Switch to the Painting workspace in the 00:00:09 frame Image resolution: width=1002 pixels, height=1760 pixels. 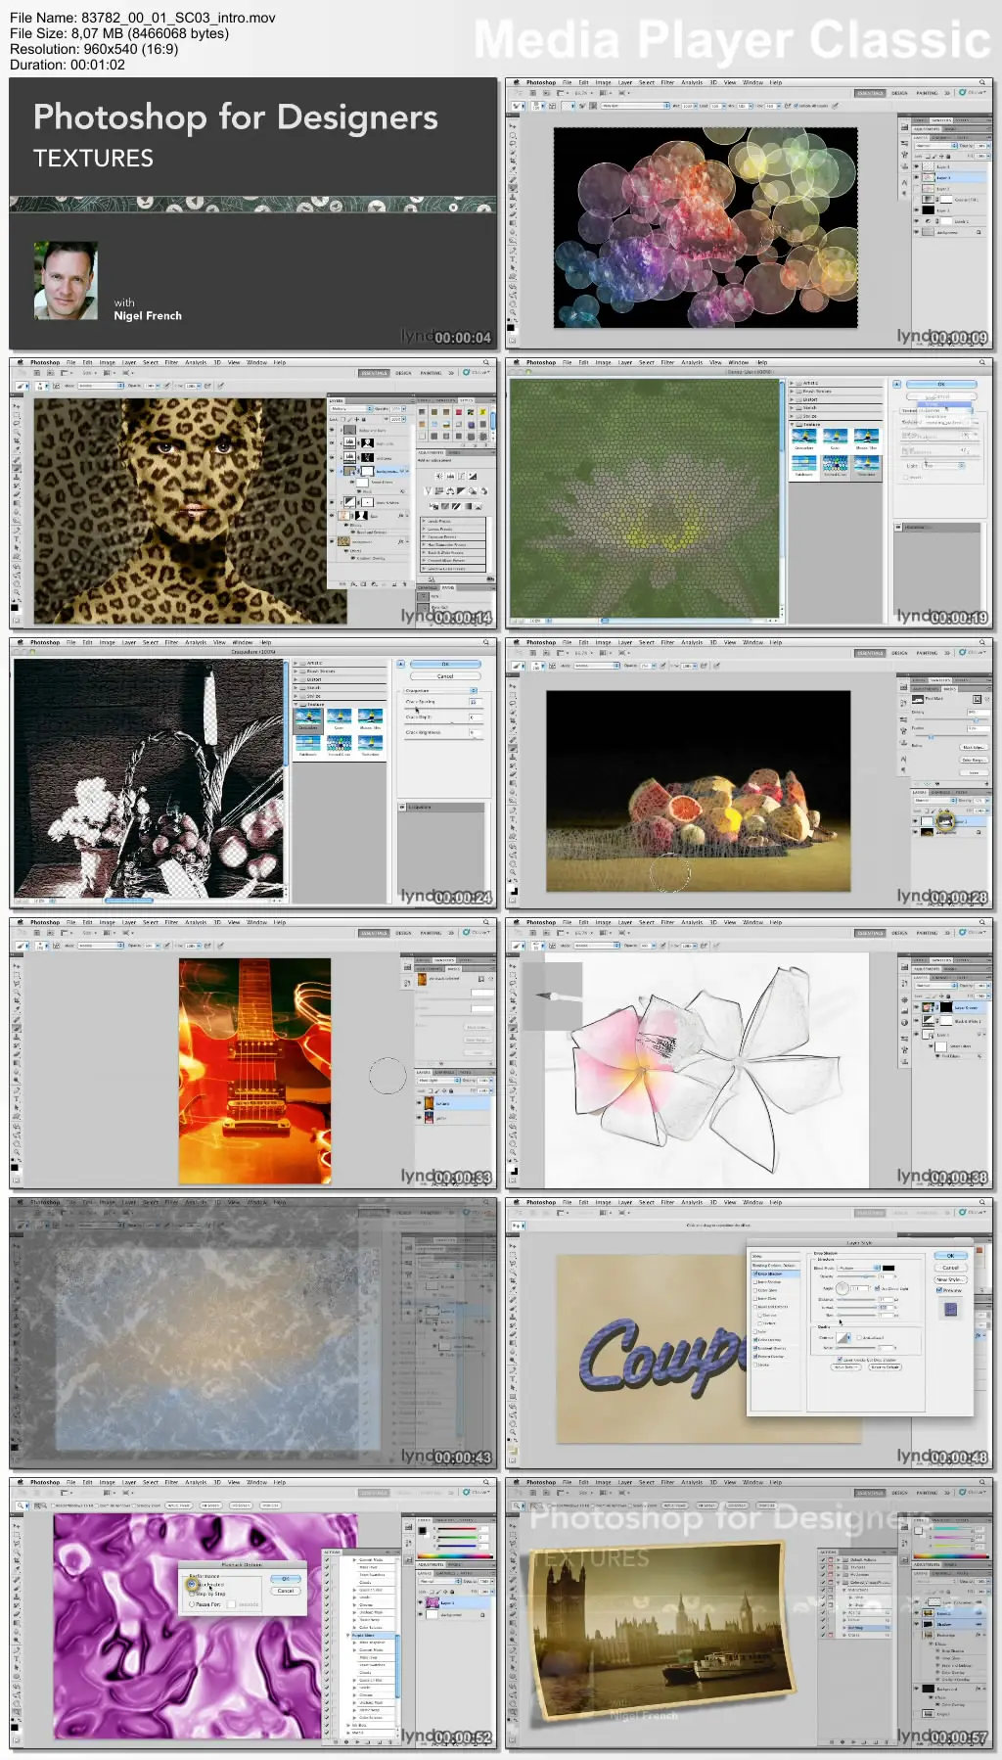point(927,93)
